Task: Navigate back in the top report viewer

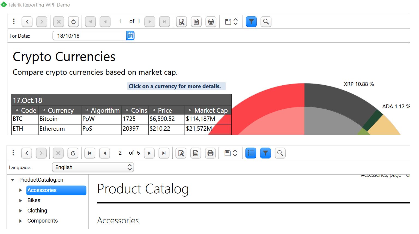Action: pyautogui.click(x=27, y=22)
